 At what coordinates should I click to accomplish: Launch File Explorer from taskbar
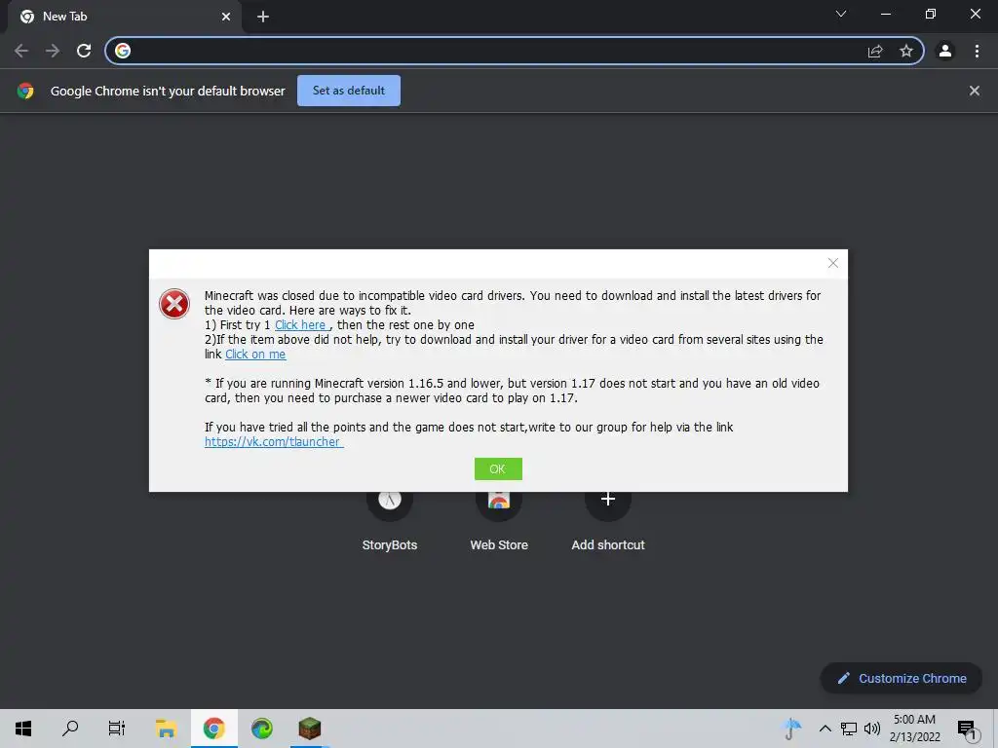(x=166, y=729)
